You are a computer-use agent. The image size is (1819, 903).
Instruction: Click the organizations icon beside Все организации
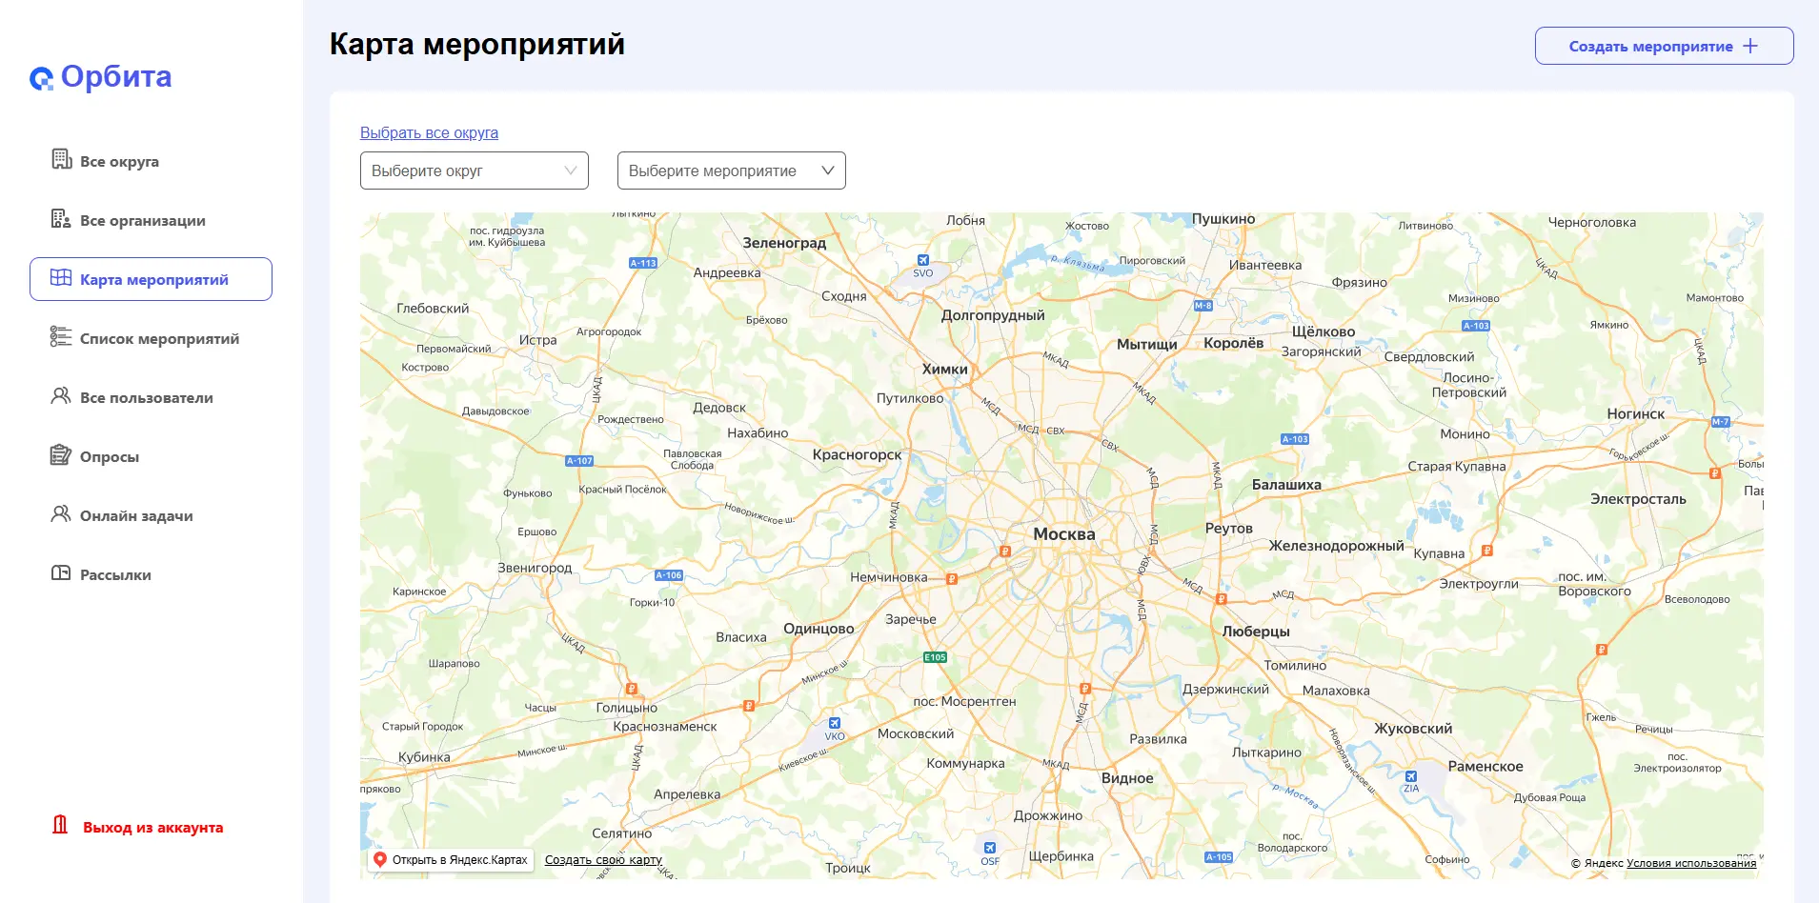(61, 218)
